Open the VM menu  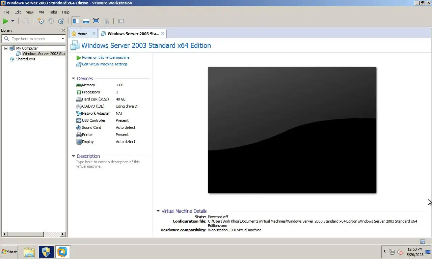41,12
